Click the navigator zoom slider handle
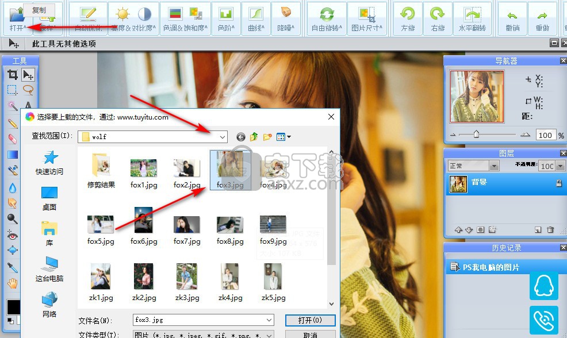Screen dimensions: 567x338 [476, 135]
